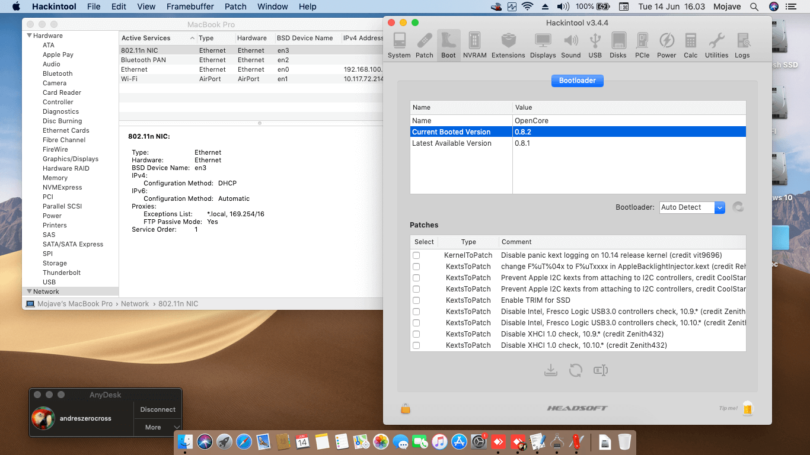The width and height of the screenshot is (810, 455).
Task: Expand the More menu in AnyDesk
Action: pyautogui.click(x=157, y=427)
